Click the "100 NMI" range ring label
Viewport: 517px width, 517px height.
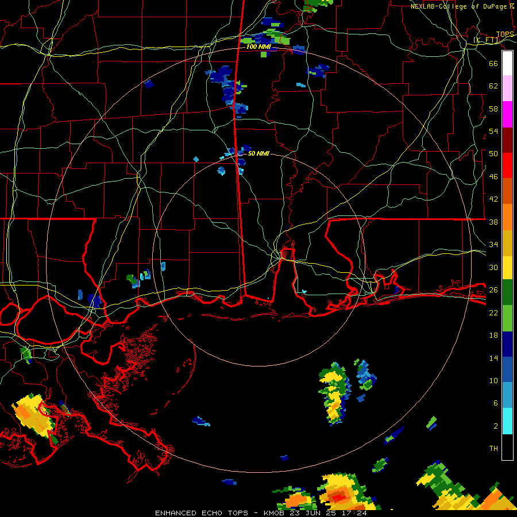pyautogui.click(x=258, y=47)
